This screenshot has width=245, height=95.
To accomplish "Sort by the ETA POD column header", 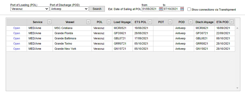I will [222, 22].
